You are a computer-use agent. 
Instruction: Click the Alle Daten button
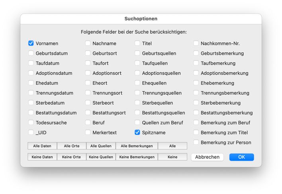43,146
